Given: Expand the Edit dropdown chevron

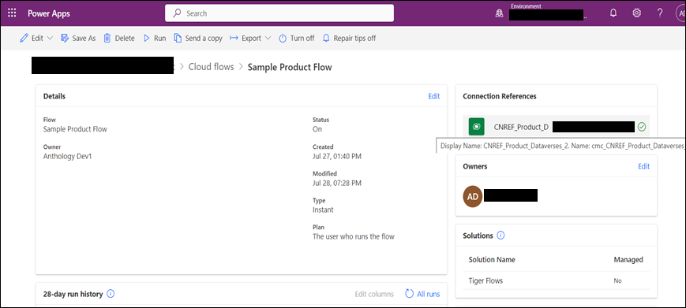Looking at the screenshot, I should 50,39.
